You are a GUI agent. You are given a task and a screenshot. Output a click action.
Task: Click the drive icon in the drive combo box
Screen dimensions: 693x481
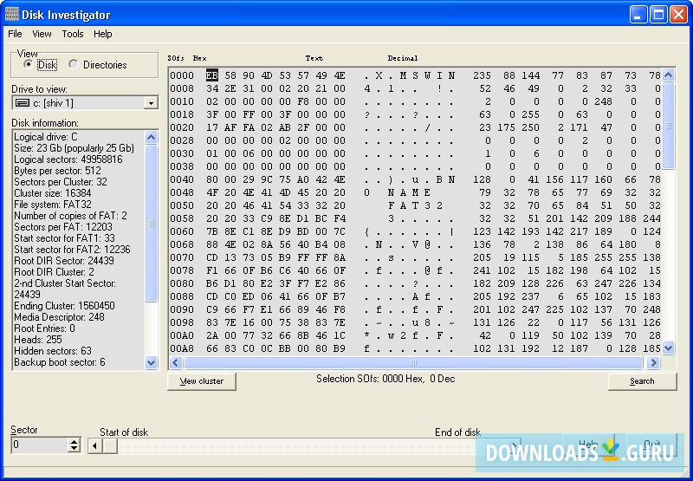(x=23, y=103)
